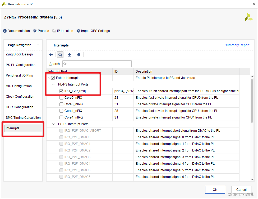
Task: Focus the Search input field
Action: click(x=97, y=64)
